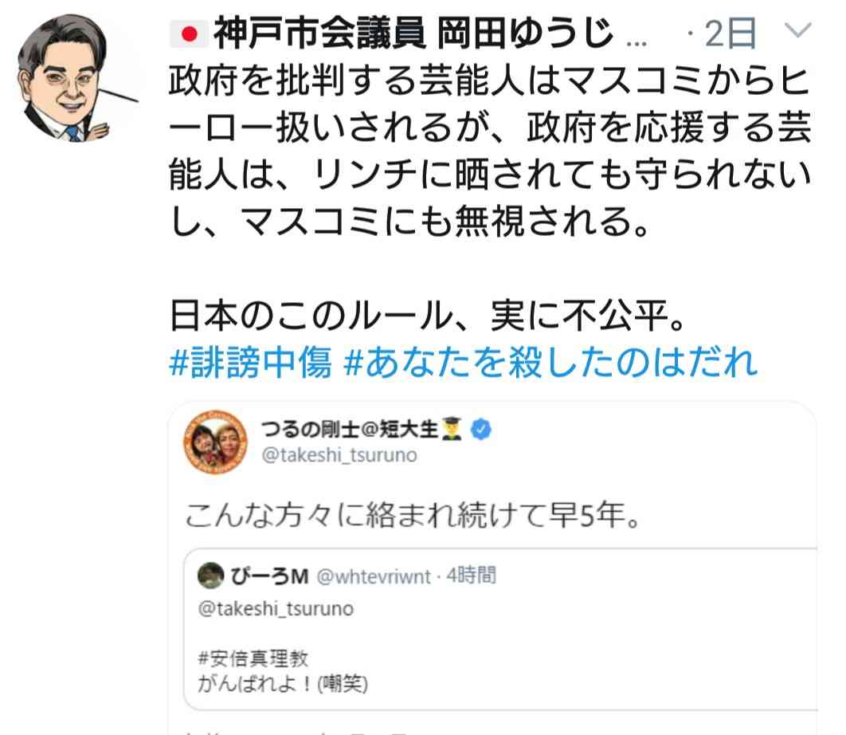Click the blue verified badge
Image resolution: width=846 pixels, height=735 pixels.
(480, 430)
